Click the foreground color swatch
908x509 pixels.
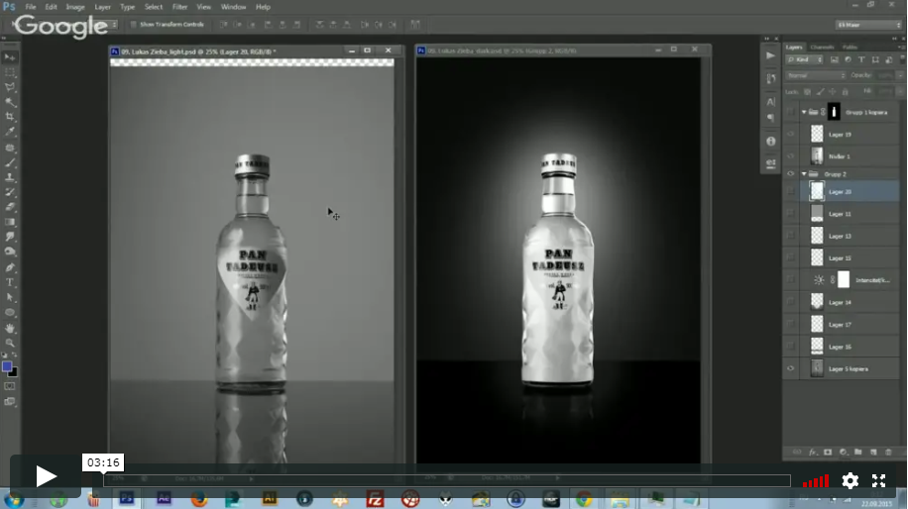tap(7, 366)
